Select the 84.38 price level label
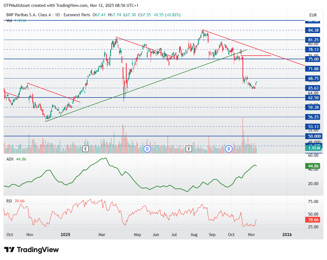 [313, 30]
